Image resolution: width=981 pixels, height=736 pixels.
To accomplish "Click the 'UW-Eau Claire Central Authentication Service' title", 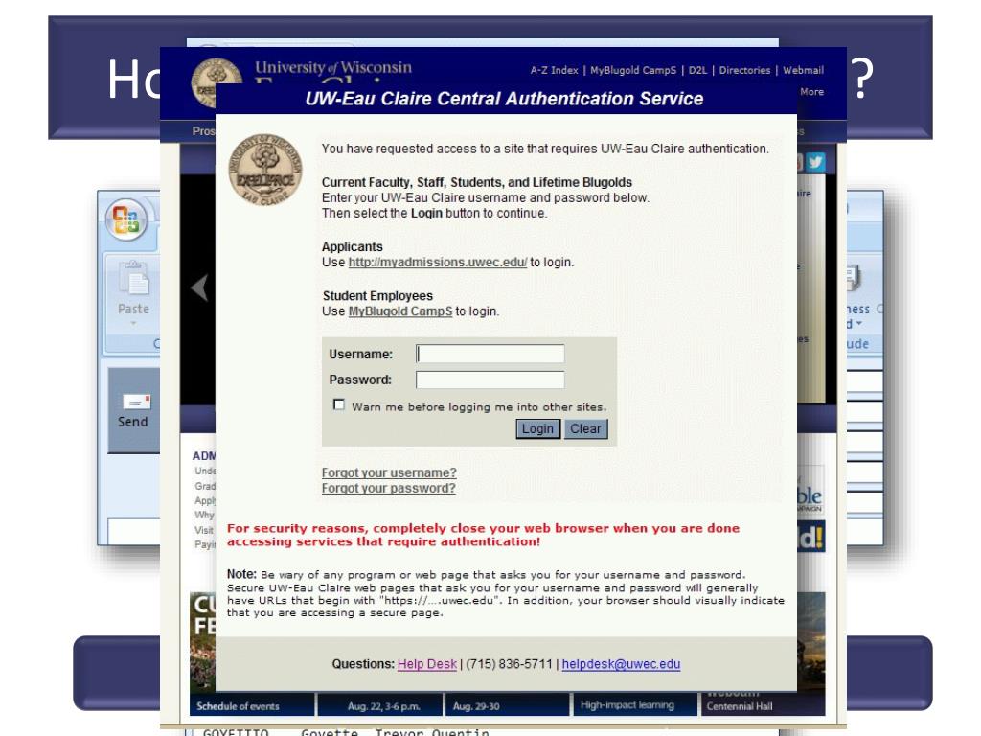I will tap(504, 99).
